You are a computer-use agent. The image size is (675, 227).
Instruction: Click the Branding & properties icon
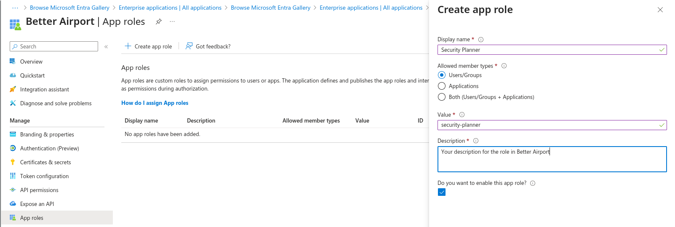pyautogui.click(x=13, y=134)
